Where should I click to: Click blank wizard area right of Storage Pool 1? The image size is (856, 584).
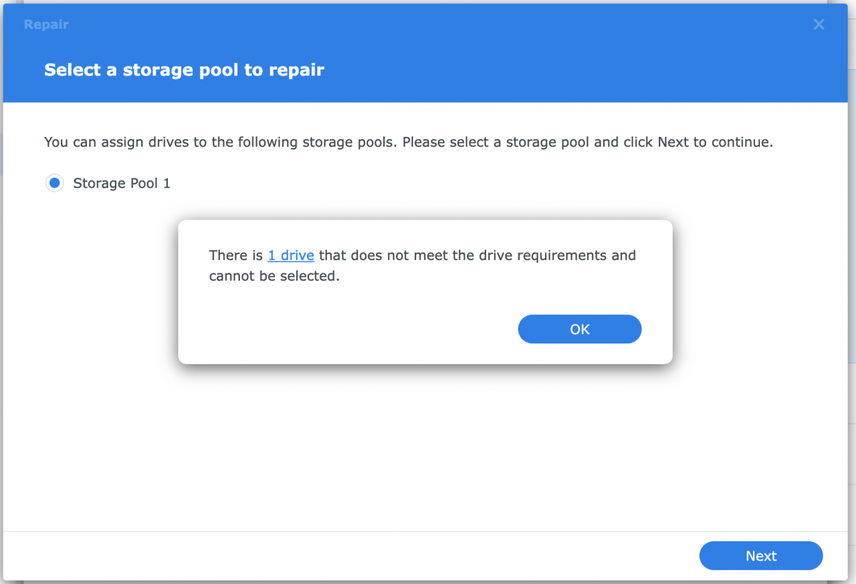click(468, 183)
